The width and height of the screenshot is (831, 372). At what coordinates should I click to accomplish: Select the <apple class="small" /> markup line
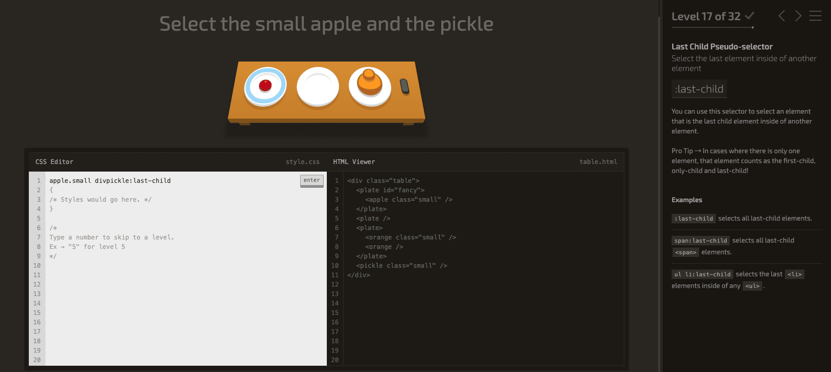[409, 199]
